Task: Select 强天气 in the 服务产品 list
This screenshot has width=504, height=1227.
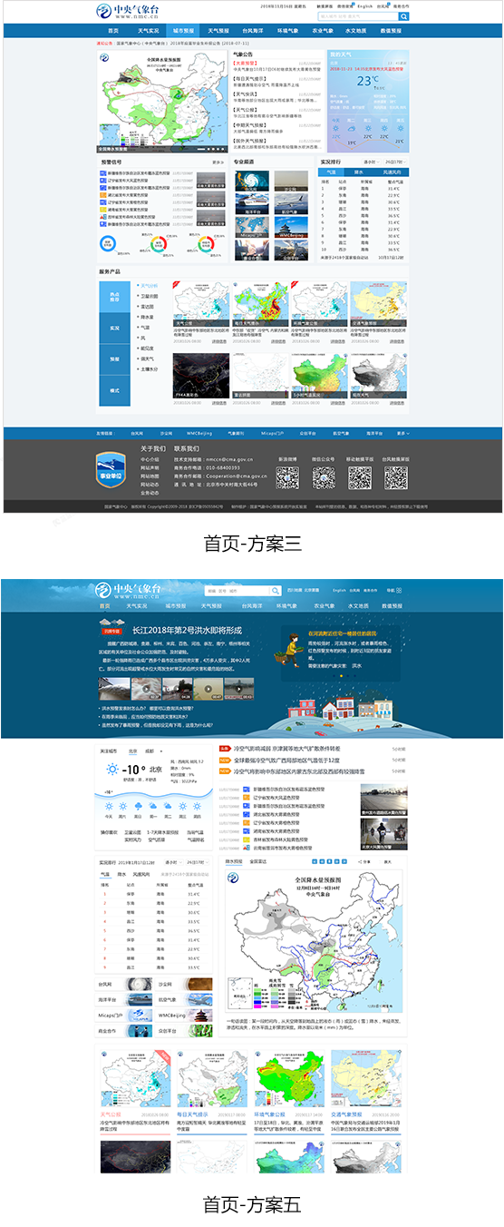Action: click(147, 358)
